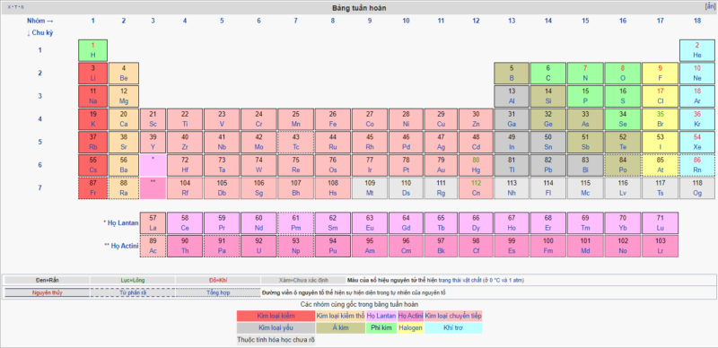Viewport: 718px width, 348px height.
Task: Click the Lawrencium (Lr) cell
Action: 660,246
